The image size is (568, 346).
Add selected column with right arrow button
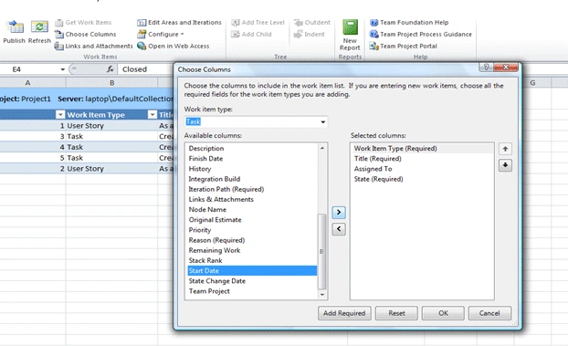339,213
